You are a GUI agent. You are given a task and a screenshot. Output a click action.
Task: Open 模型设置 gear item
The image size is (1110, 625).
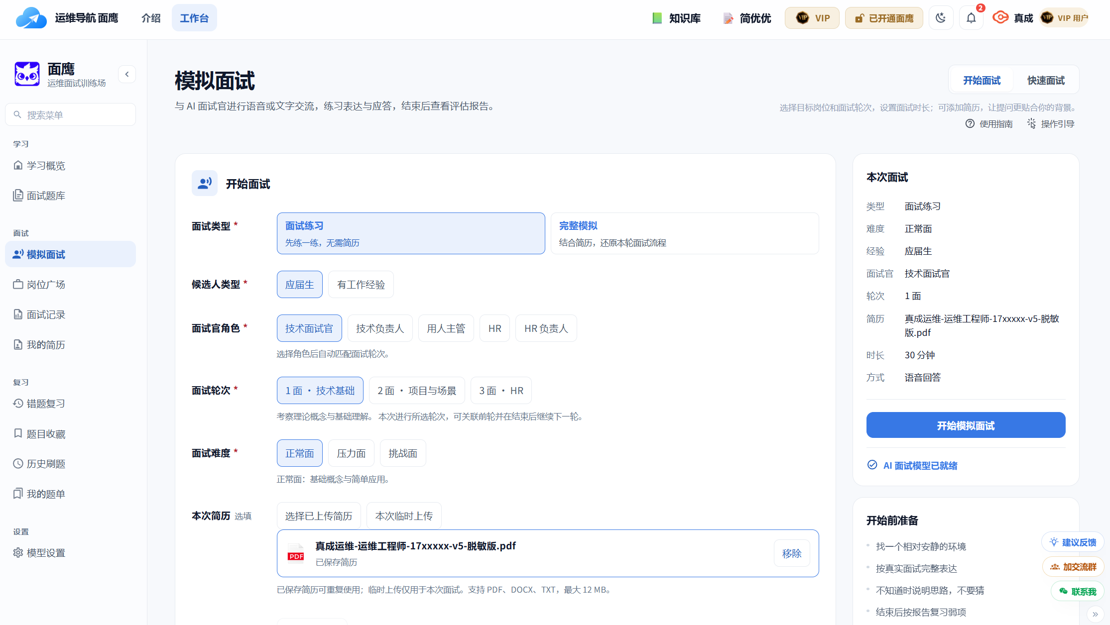70,553
